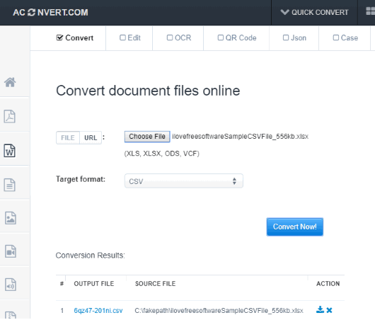Open the ebook text sidebar icon

coord(10,185)
